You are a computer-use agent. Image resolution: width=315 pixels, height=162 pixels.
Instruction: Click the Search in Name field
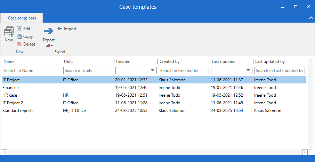coord(32,71)
